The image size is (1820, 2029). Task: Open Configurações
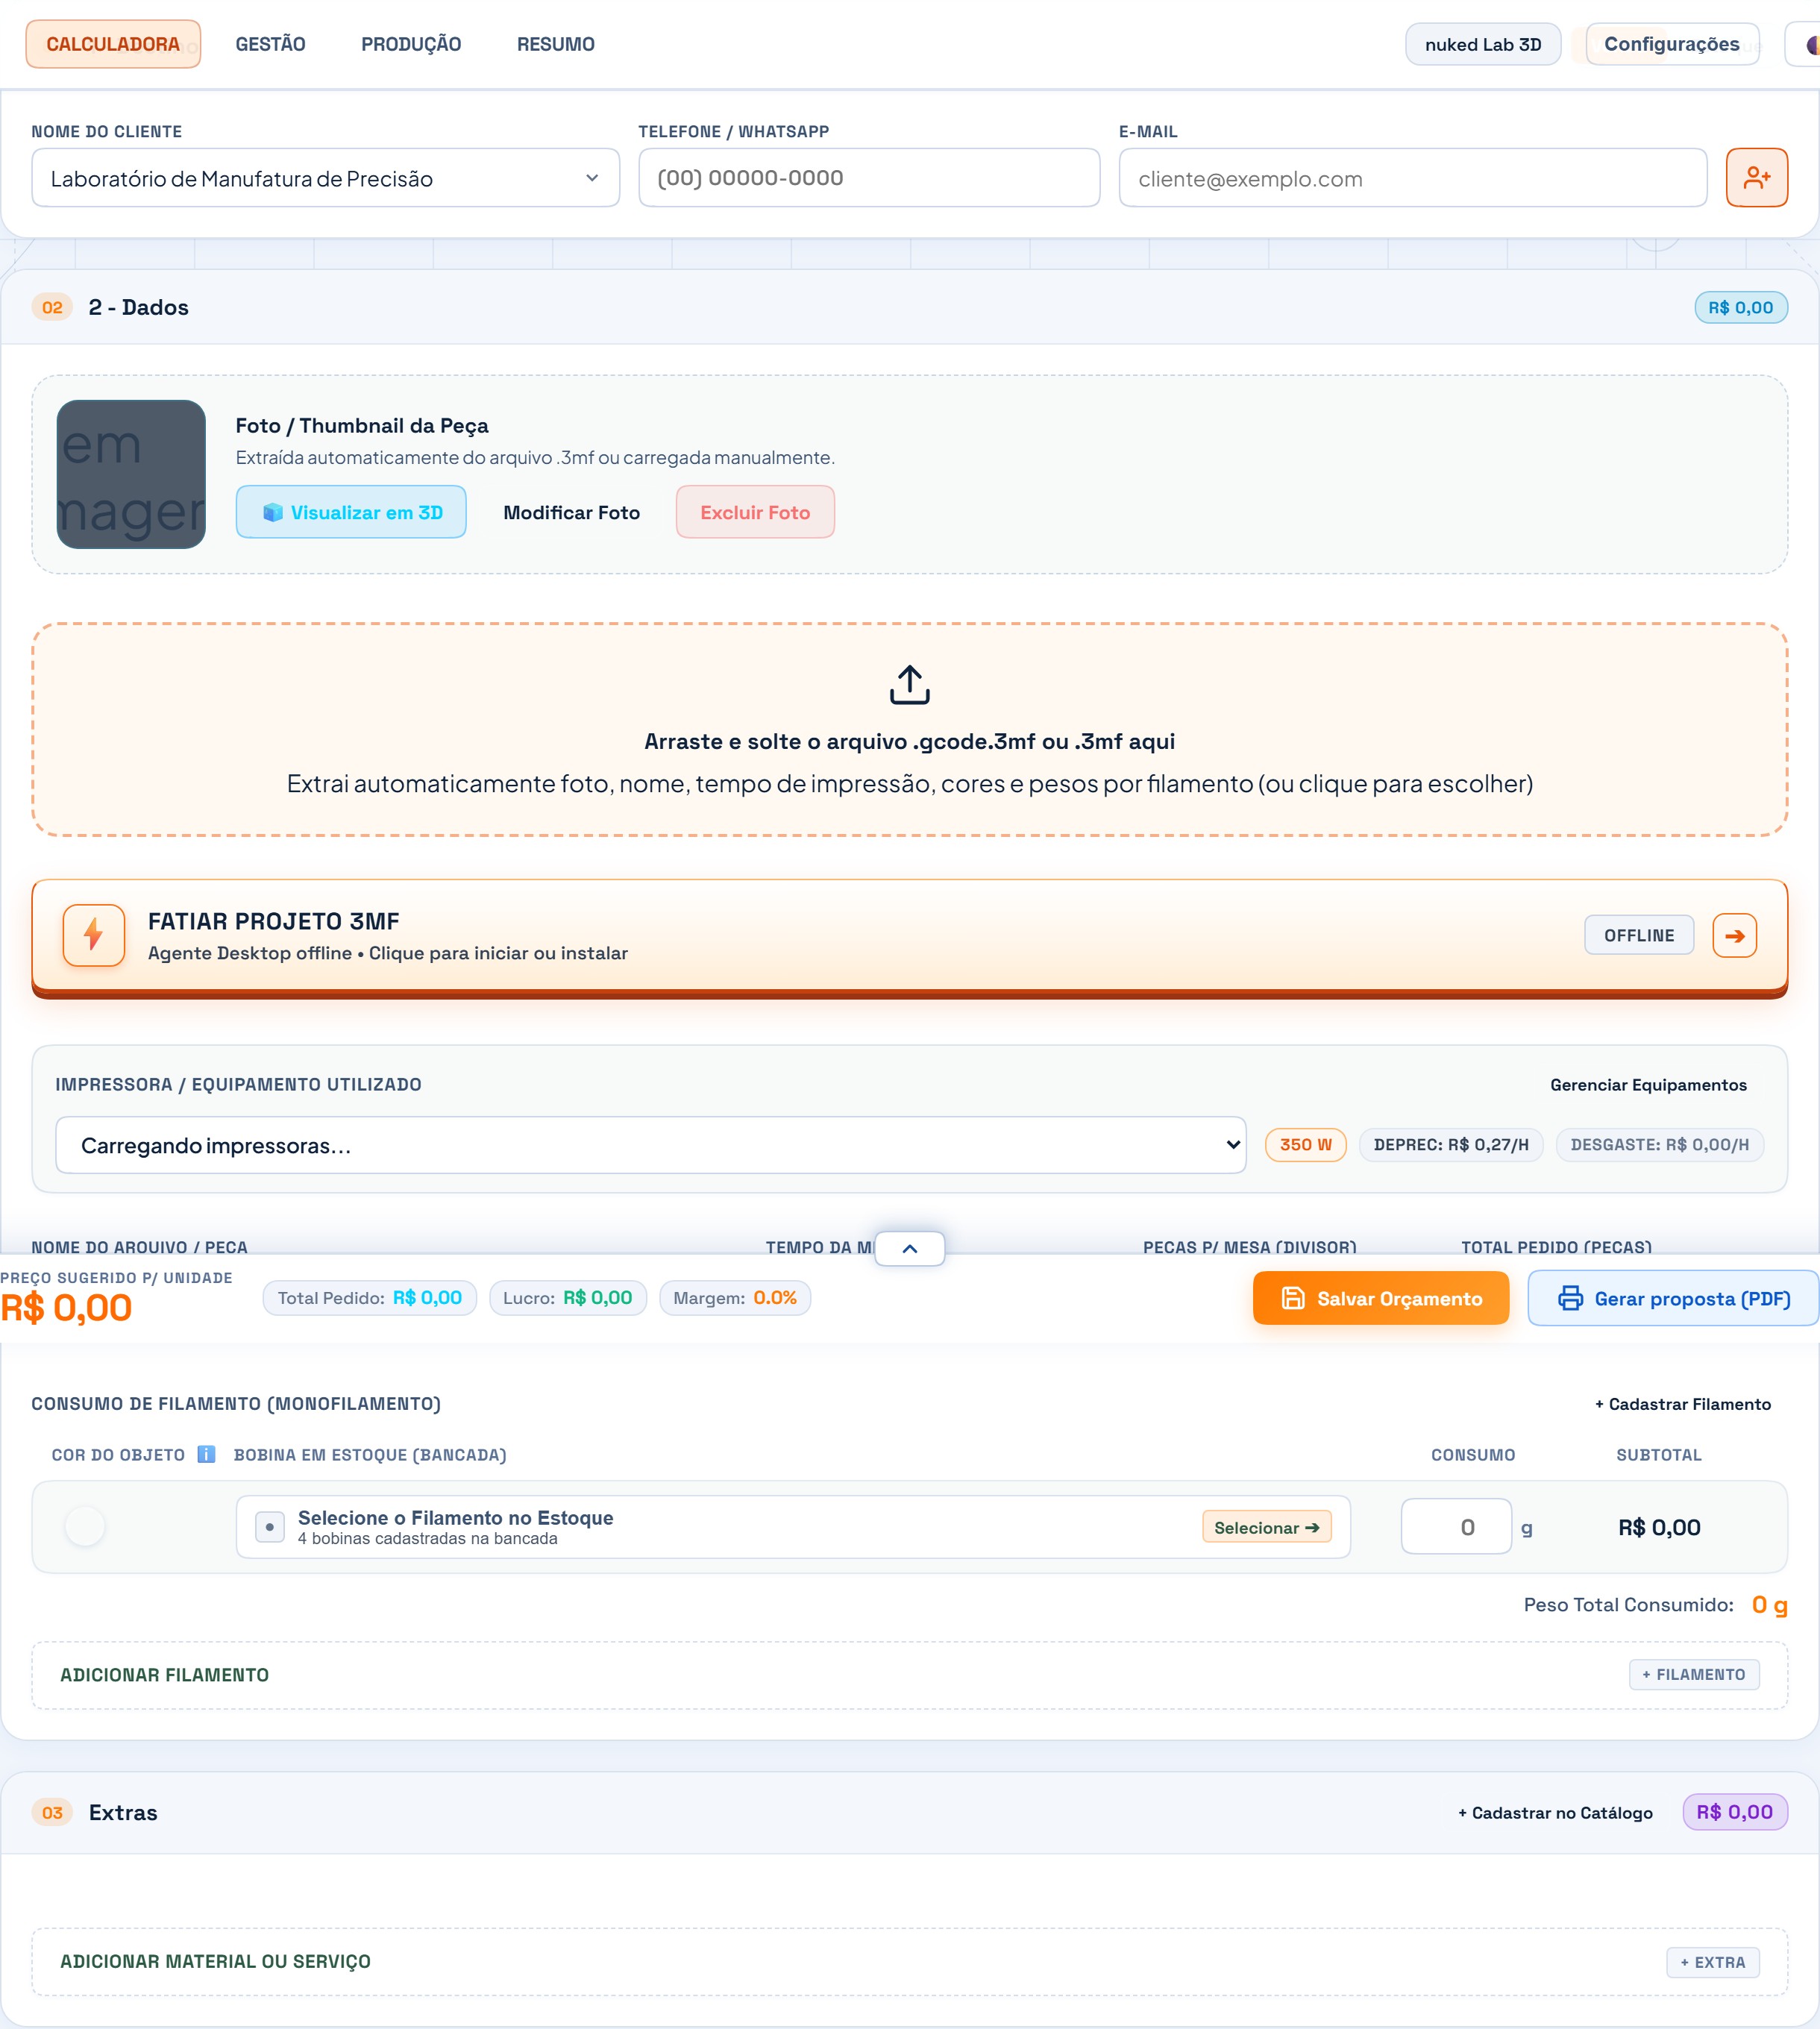[1672, 44]
